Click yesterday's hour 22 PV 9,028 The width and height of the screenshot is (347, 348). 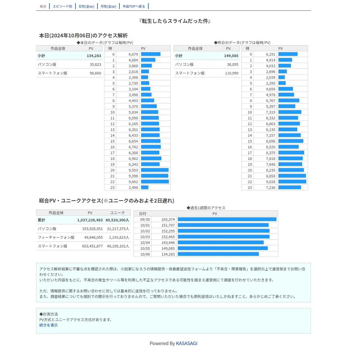coord(271,182)
